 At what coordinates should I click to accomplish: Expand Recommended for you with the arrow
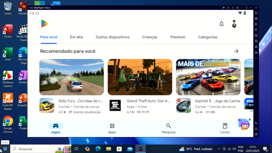(236, 51)
